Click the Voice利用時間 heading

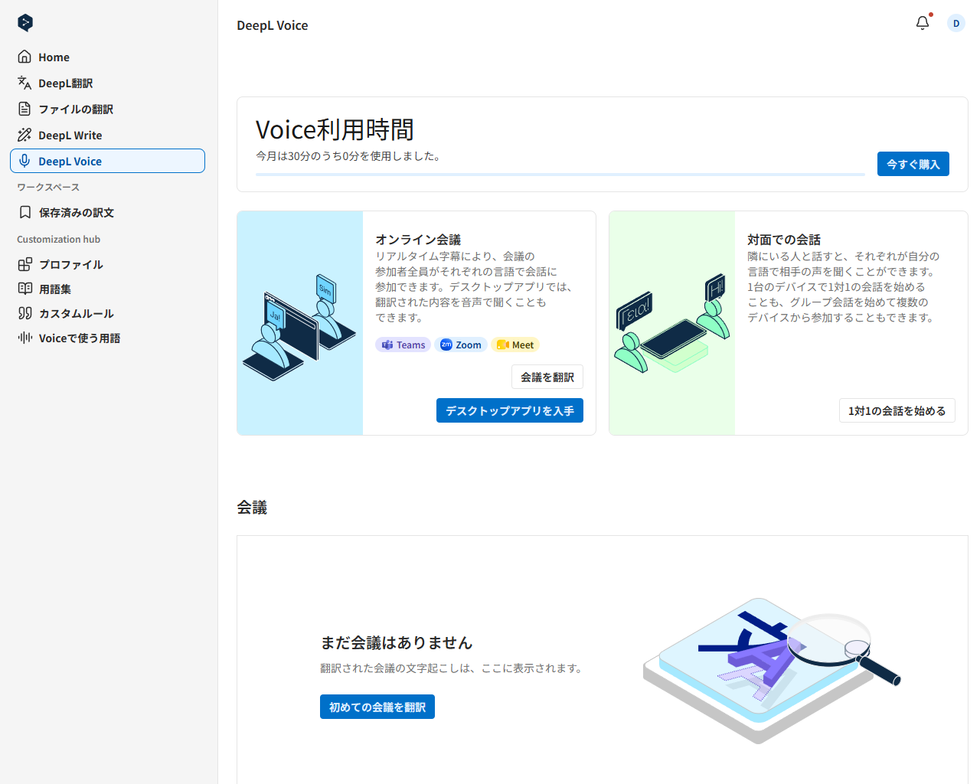point(335,129)
